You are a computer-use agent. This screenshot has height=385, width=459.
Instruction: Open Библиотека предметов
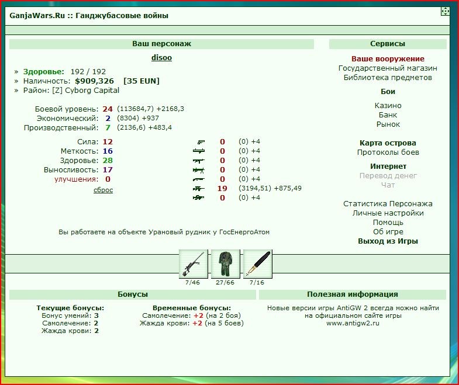pos(388,78)
